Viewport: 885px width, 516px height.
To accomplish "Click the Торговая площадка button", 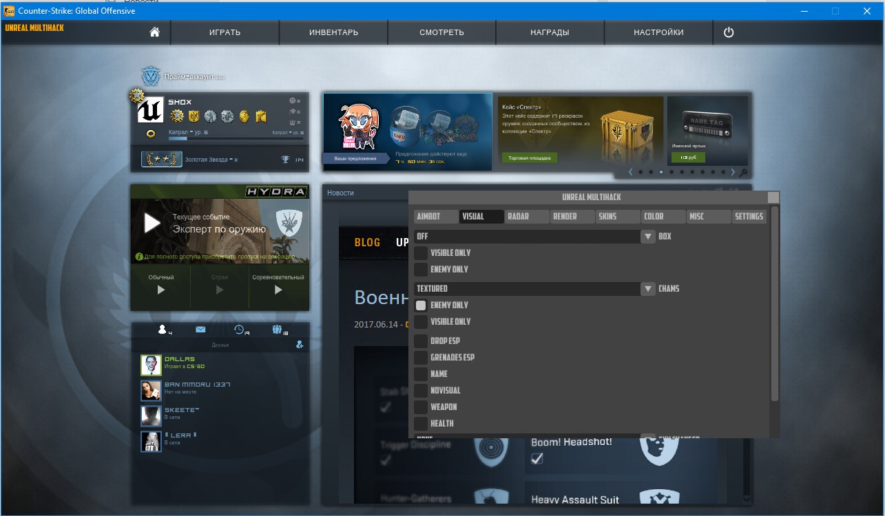I will pyautogui.click(x=529, y=158).
